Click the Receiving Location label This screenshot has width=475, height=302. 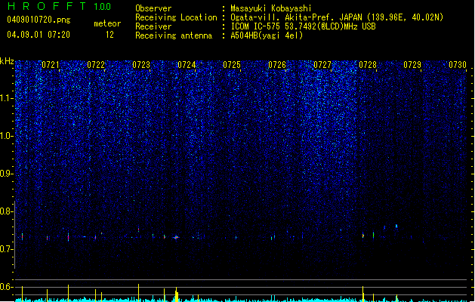176,17
